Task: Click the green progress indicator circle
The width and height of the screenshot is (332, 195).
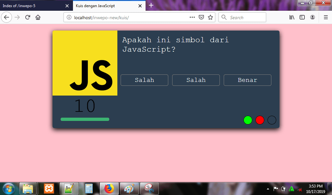Action: [x=248, y=120]
